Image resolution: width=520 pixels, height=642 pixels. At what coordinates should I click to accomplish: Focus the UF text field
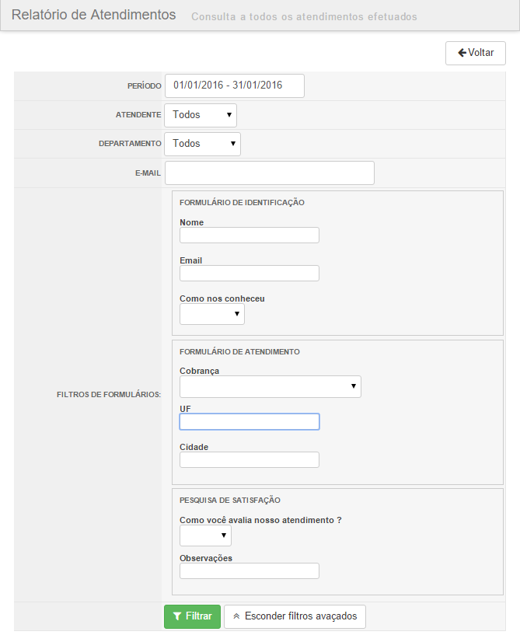pyautogui.click(x=250, y=422)
